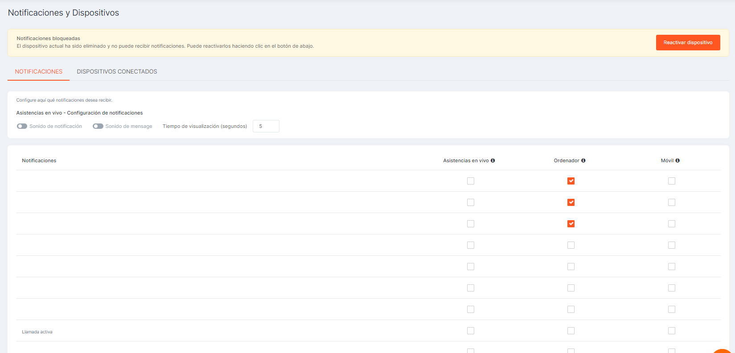Turn on the Sonido de mensage toggle

coord(98,126)
